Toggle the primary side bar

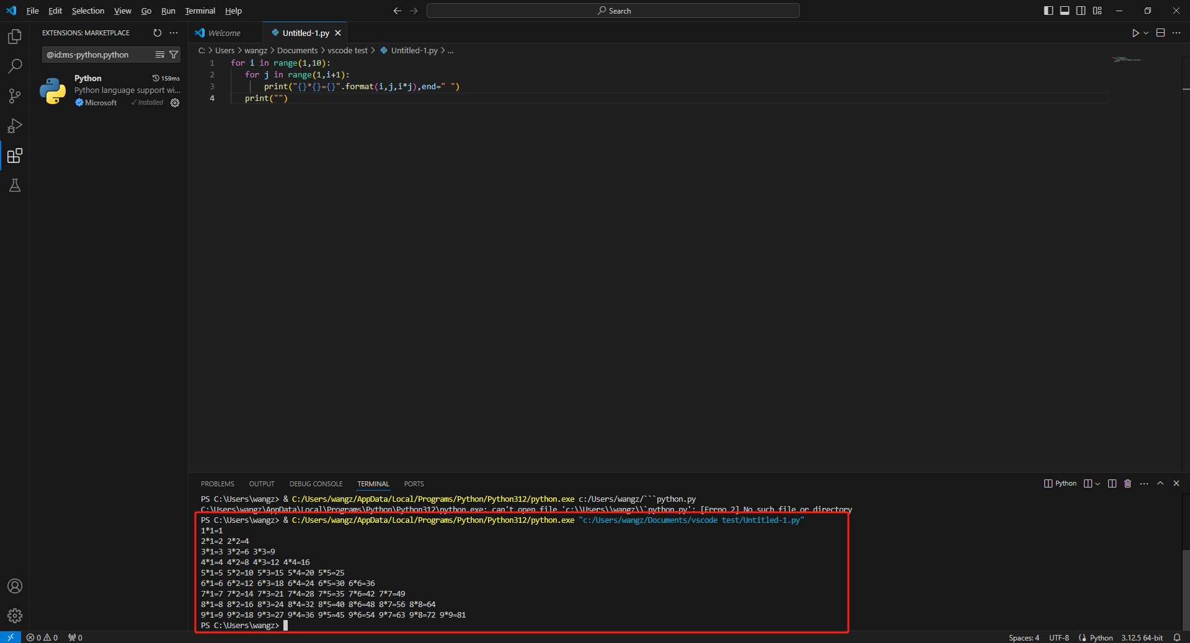pos(1049,11)
